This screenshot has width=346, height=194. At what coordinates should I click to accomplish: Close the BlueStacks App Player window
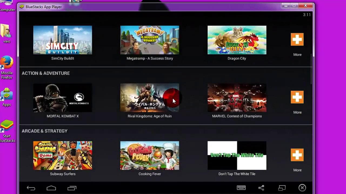[305, 5]
